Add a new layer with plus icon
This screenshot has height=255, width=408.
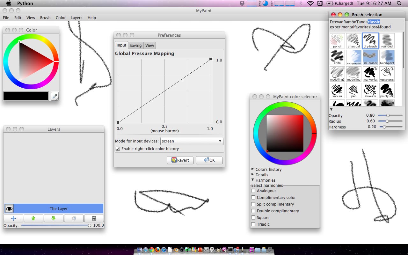click(13, 218)
